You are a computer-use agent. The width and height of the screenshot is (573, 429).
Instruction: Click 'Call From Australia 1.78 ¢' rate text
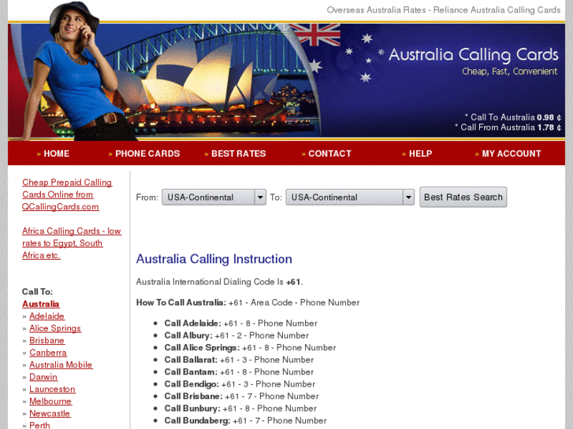coord(508,127)
